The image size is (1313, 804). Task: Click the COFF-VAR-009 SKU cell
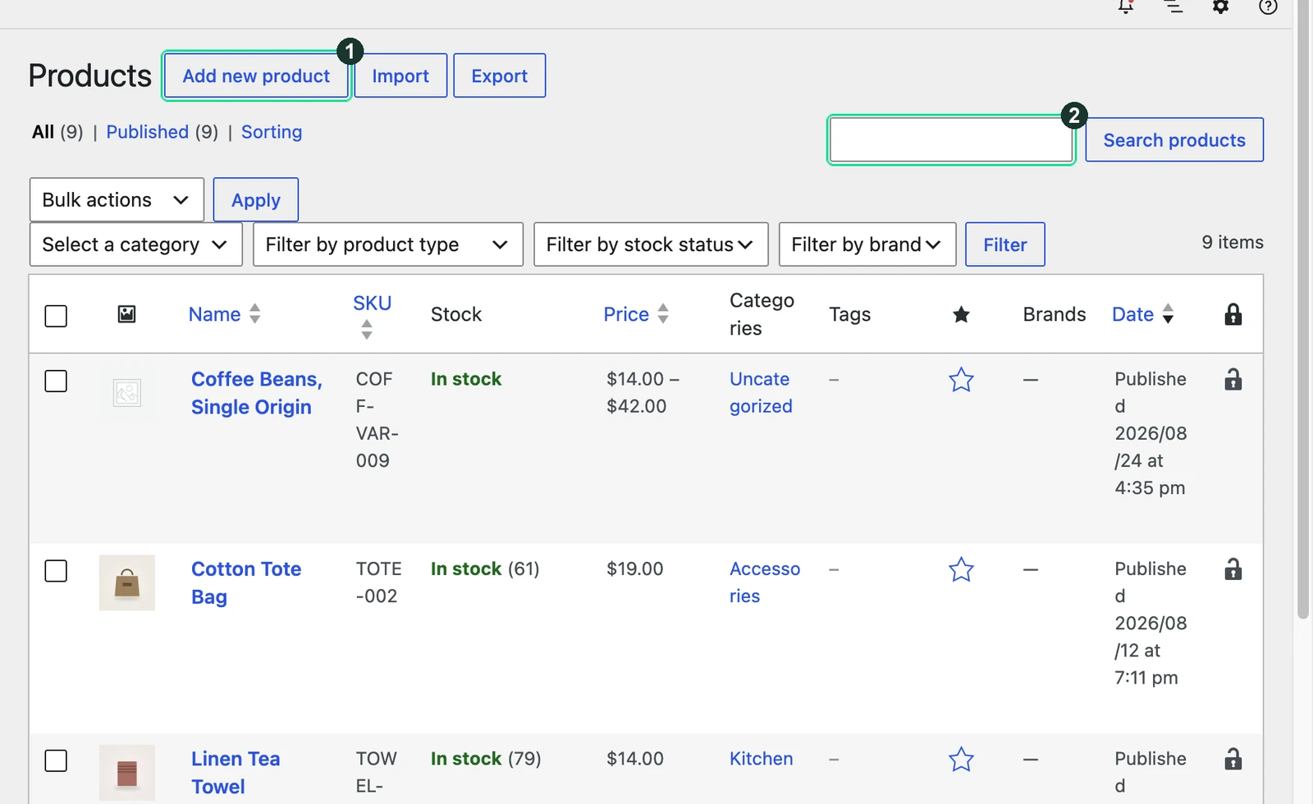(x=377, y=419)
